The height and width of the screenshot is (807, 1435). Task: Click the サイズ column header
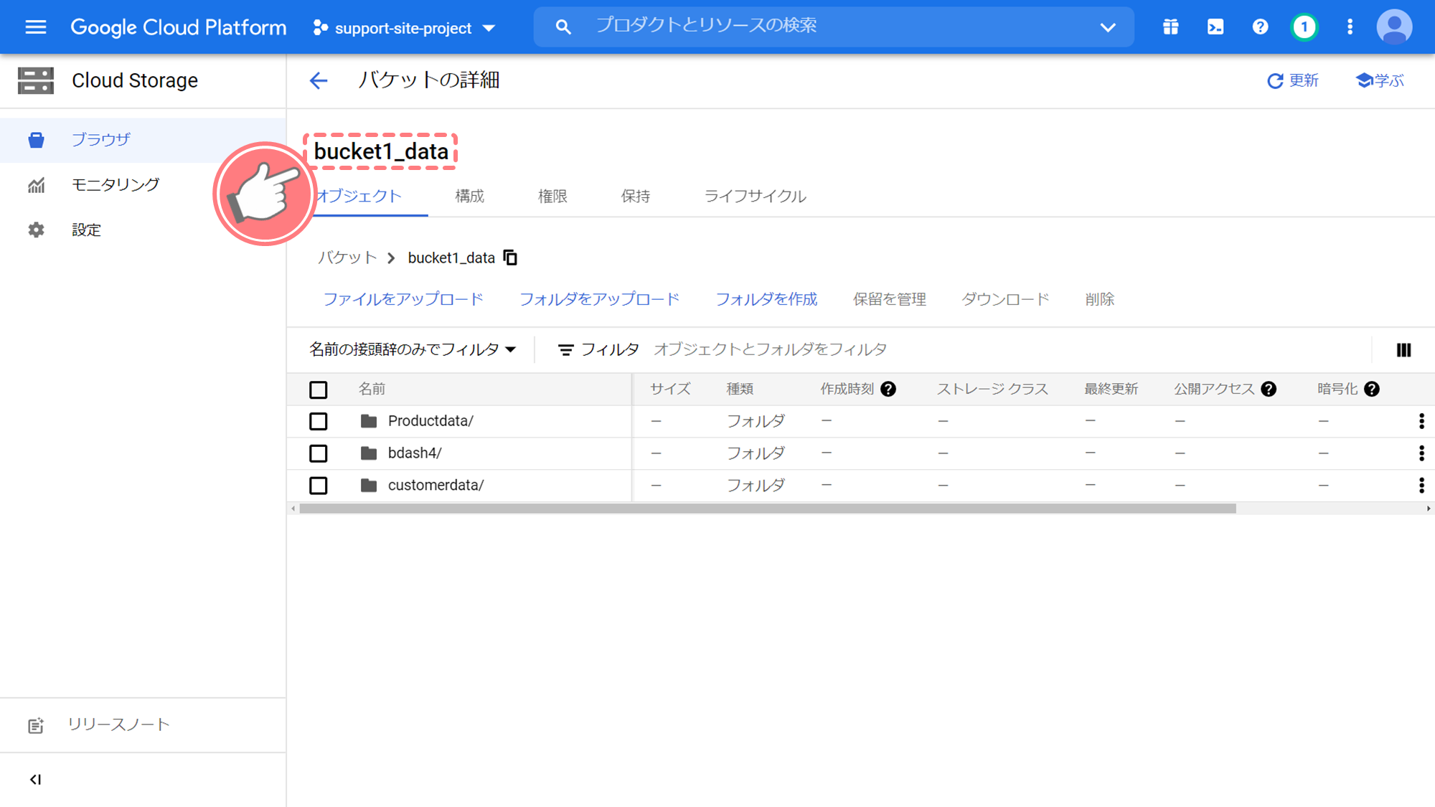(x=670, y=389)
